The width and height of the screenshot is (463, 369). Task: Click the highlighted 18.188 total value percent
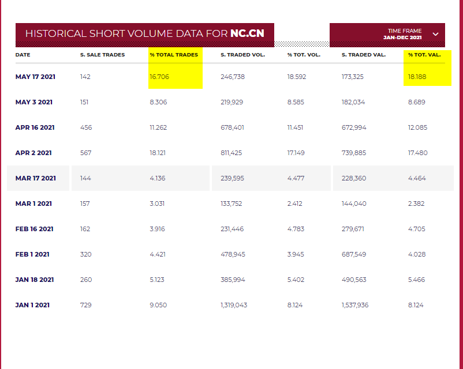[417, 77]
